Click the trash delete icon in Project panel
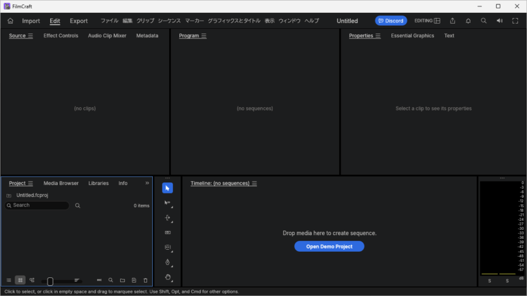527x296 pixels. 145,280
